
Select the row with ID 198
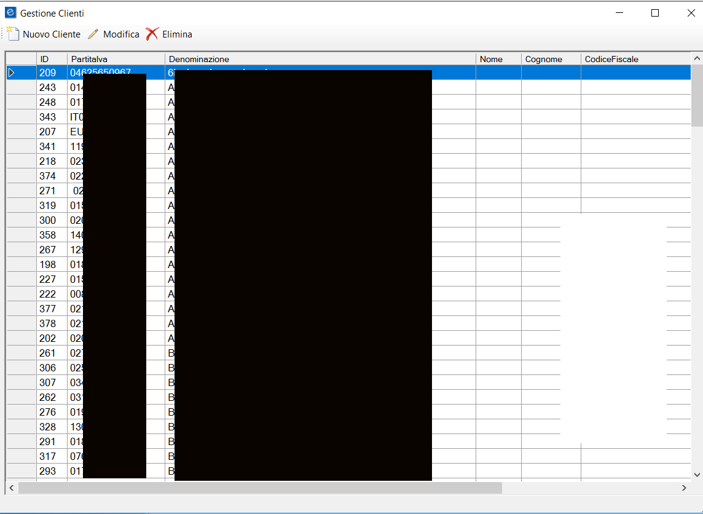[349, 264]
